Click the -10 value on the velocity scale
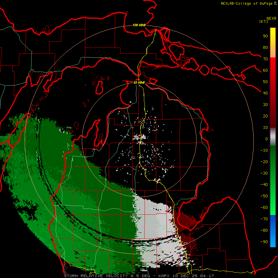 (264, 150)
